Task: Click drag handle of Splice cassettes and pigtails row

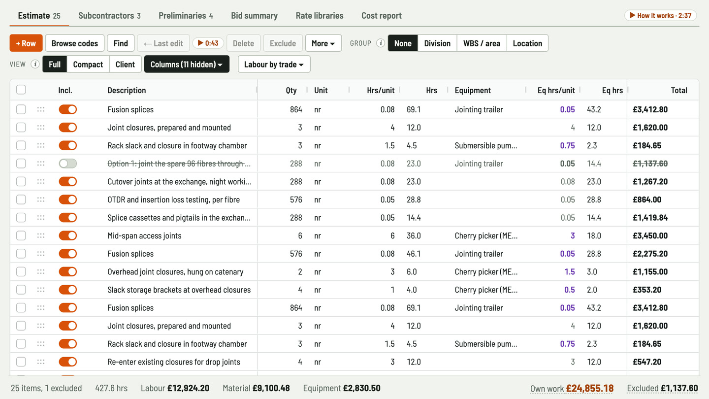Action: [41, 217]
